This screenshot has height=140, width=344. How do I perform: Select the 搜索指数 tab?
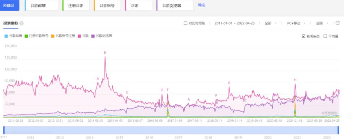coord(10,23)
